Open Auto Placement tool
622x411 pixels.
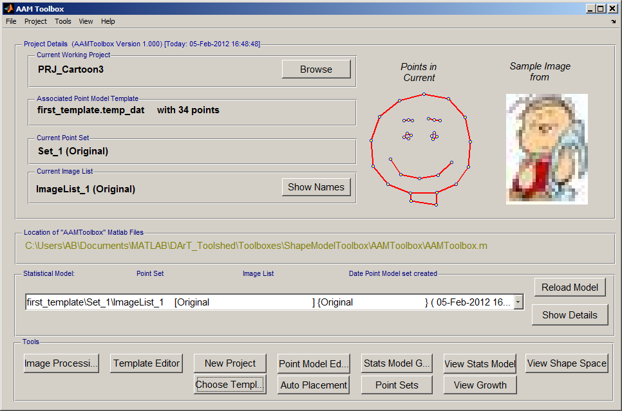pos(314,385)
